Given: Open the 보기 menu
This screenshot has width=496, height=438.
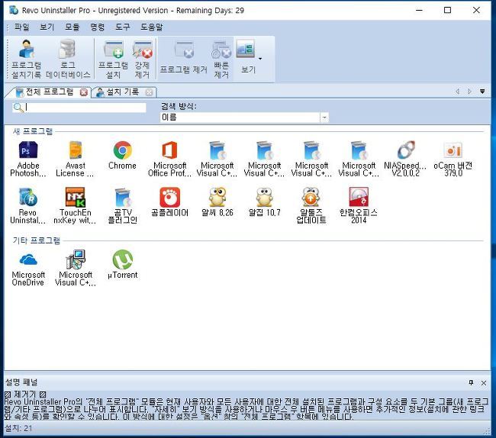Looking at the screenshot, I should (47, 27).
